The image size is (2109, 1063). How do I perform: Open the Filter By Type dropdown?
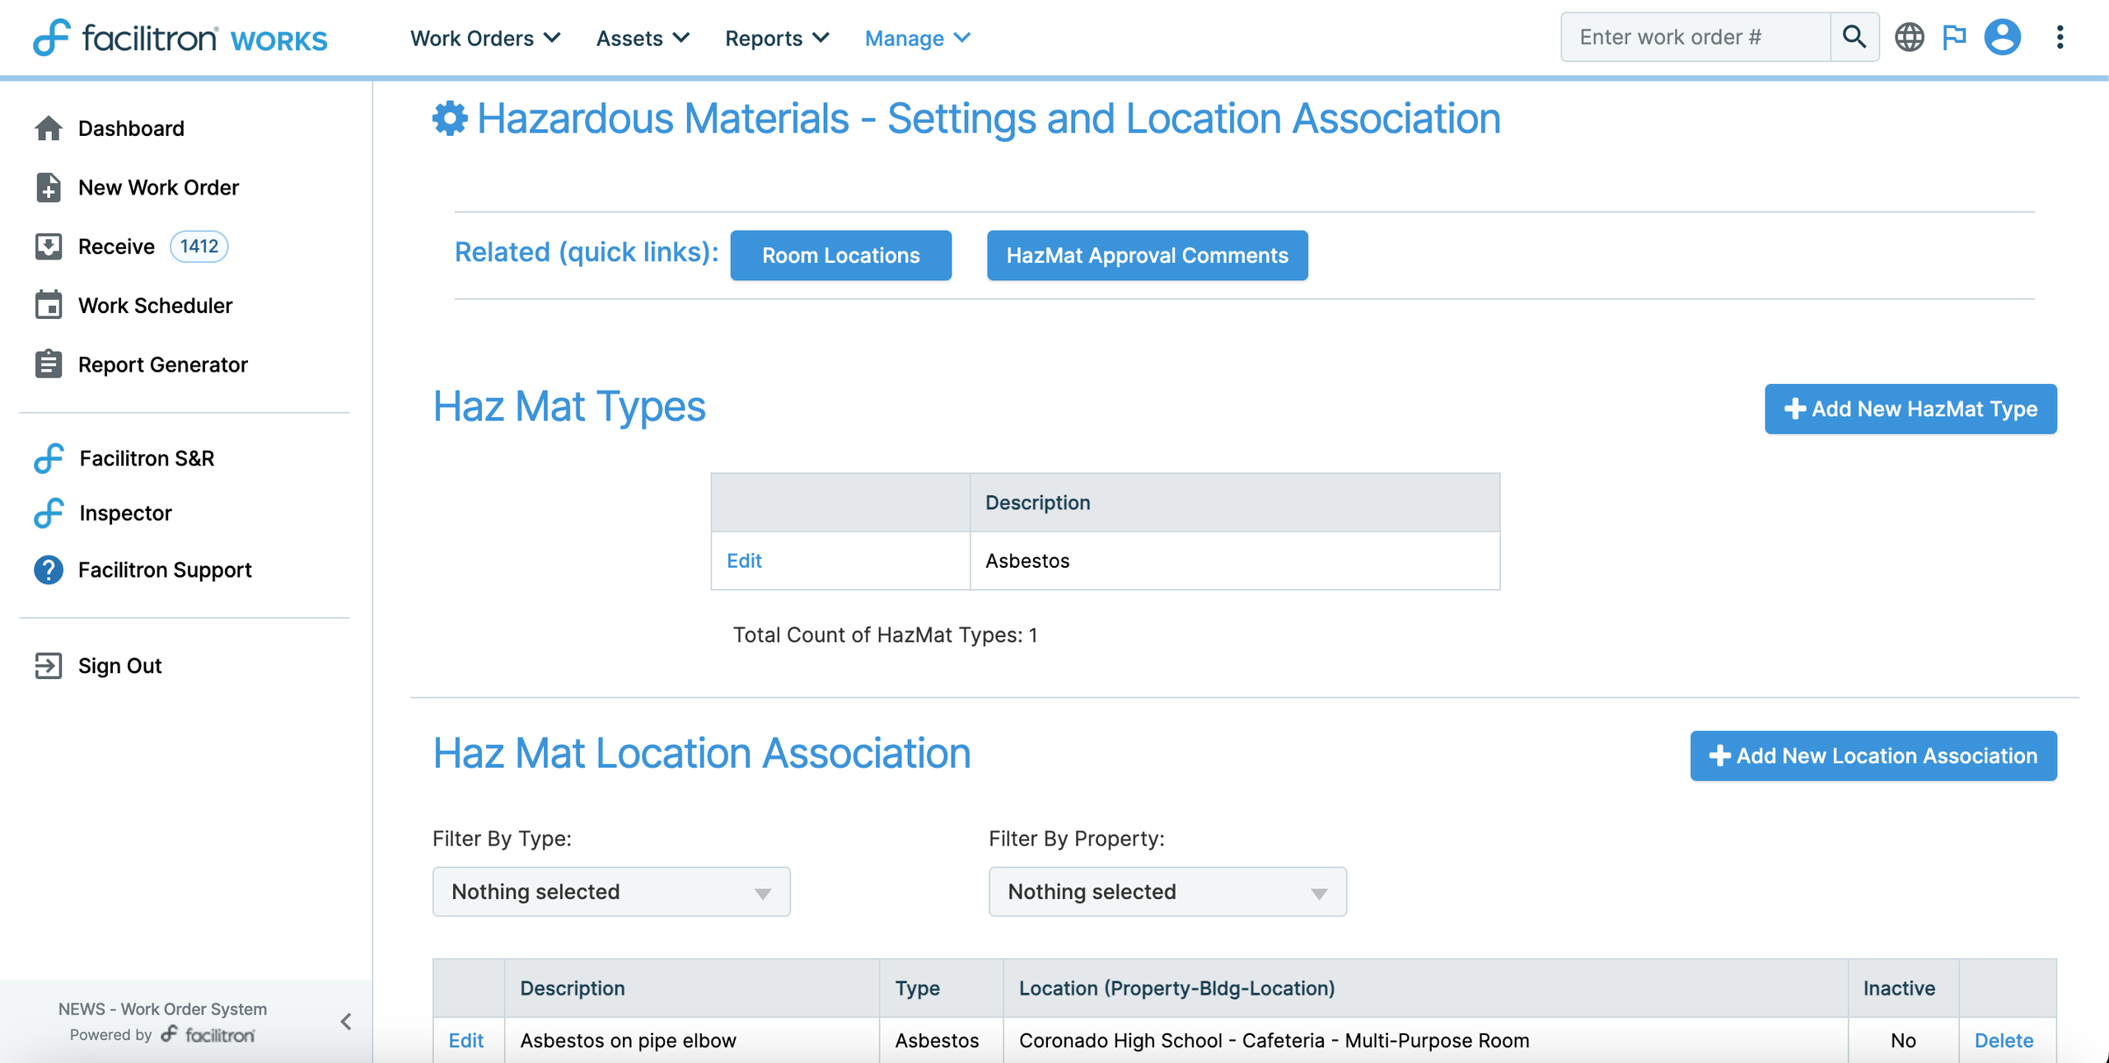coord(610,892)
